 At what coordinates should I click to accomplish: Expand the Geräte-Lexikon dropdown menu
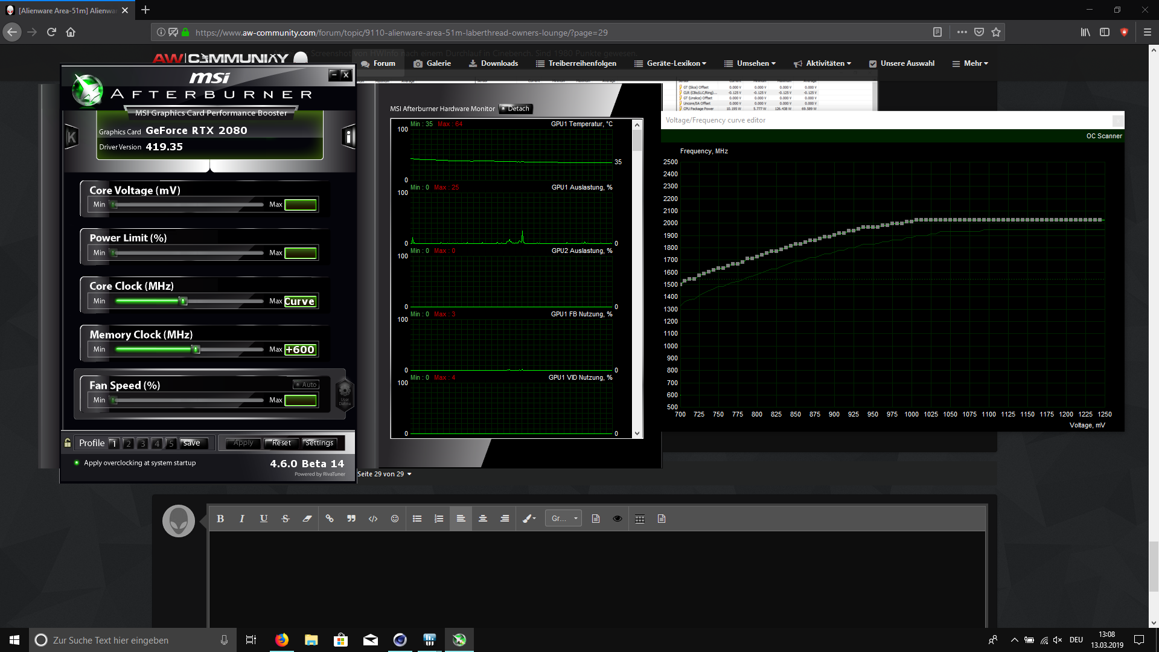(x=670, y=63)
